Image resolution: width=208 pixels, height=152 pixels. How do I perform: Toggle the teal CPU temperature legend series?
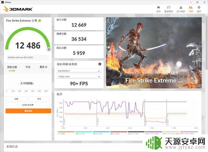click(x=84, y=133)
